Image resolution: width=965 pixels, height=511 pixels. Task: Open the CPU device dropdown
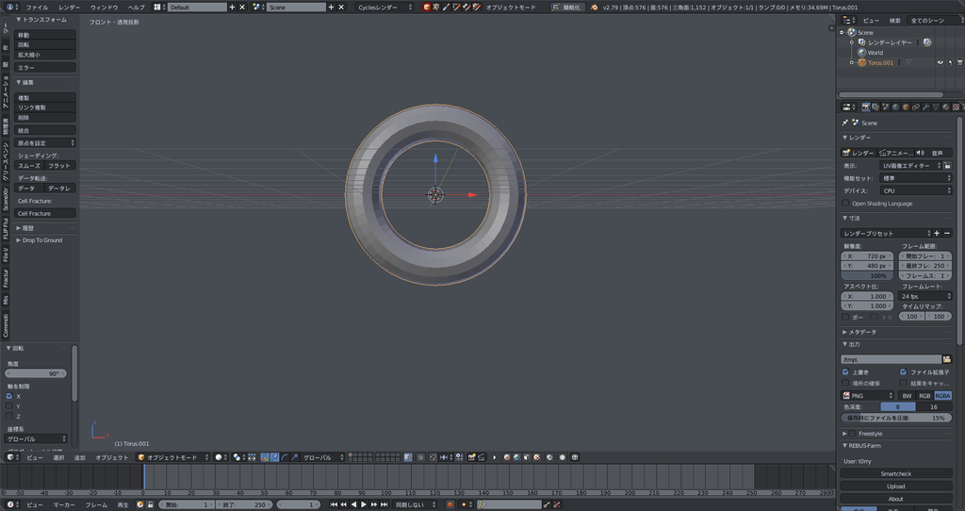point(916,190)
